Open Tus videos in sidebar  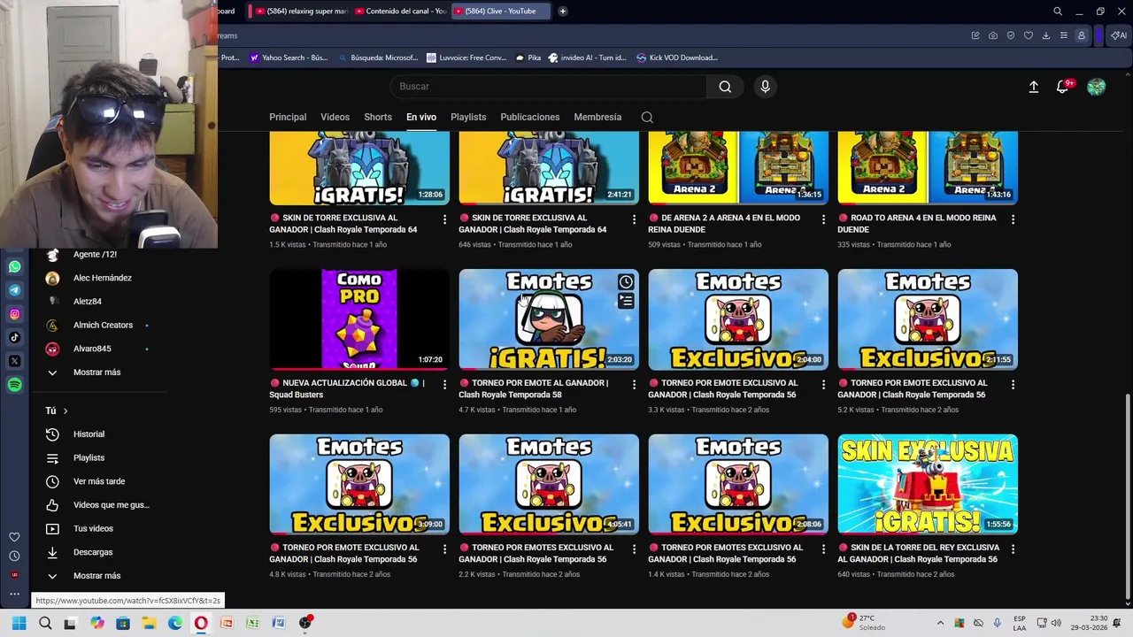point(93,529)
